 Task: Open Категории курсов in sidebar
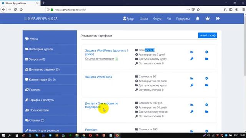click(x=50, y=49)
